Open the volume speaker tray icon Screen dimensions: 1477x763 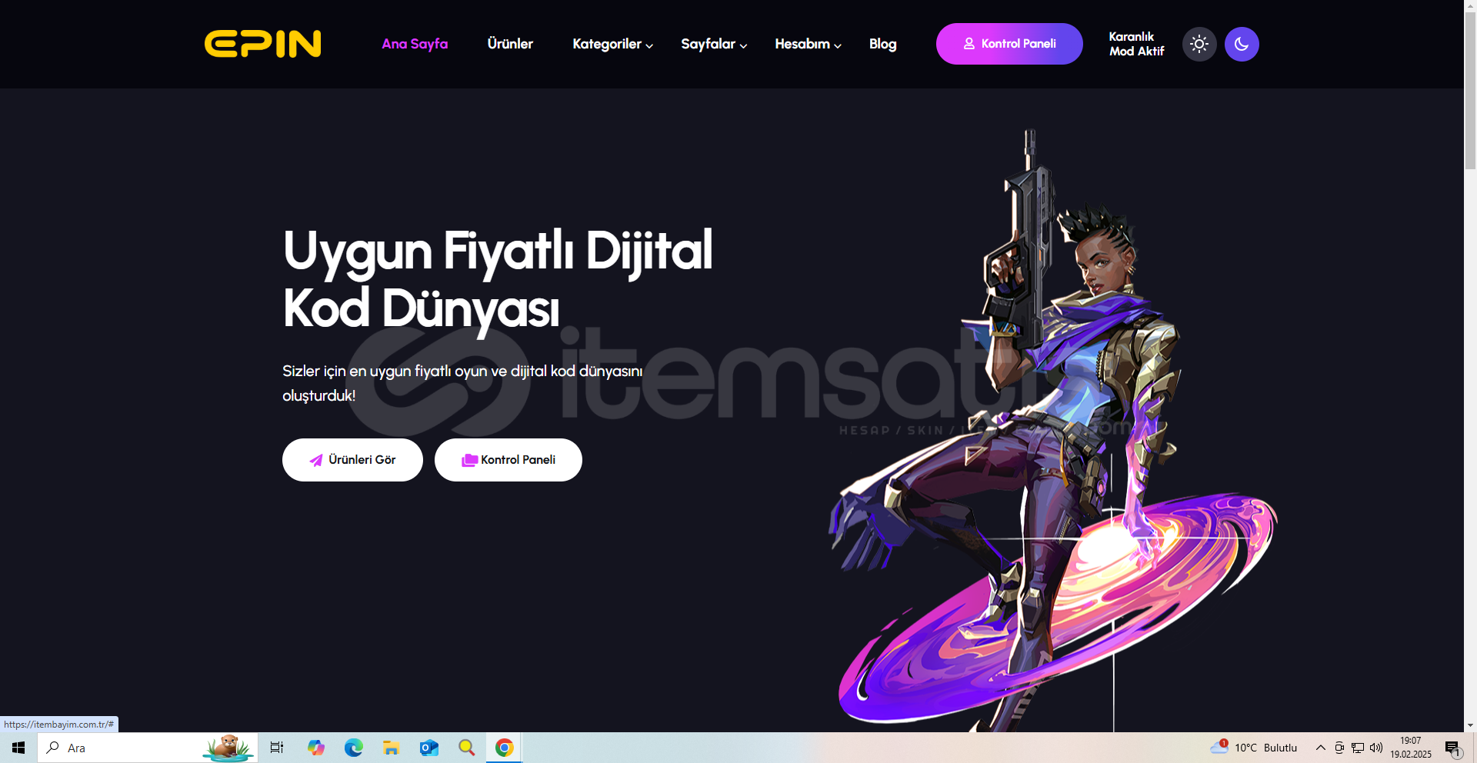tap(1376, 748)
